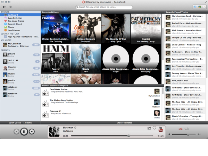Toggle repeat mode
This screenshot has height=156, width=208.
[x=186, y=129]
